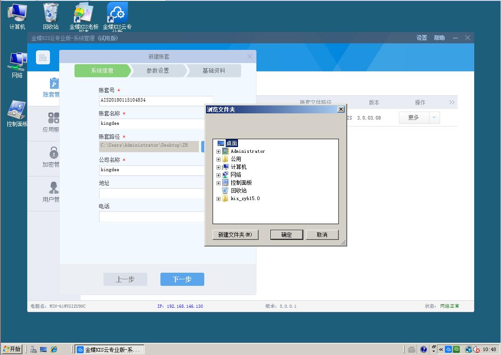501x355 pixels.
Task: Open the 帮助 menu in title bar
Action: [439, 38]
